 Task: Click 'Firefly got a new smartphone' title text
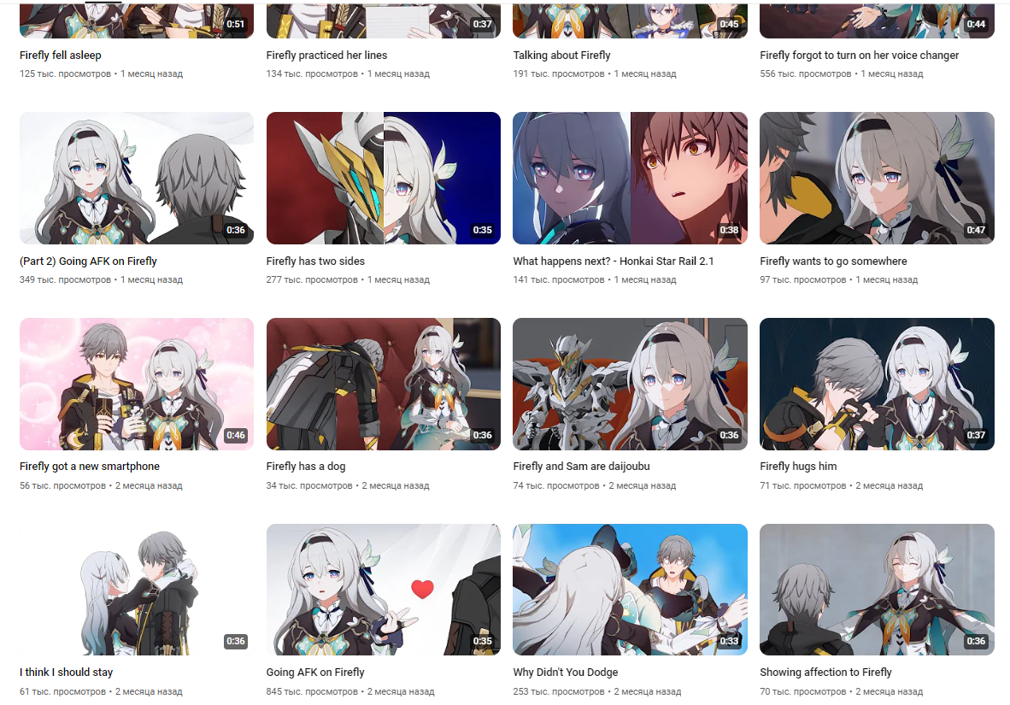[x=90, y=467]
